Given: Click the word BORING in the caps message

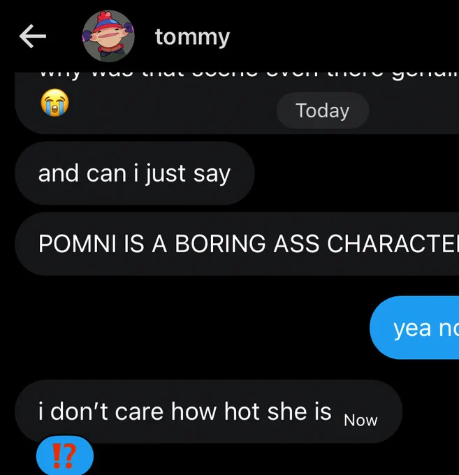Looking at the screenshot, I should pos(220,244).
